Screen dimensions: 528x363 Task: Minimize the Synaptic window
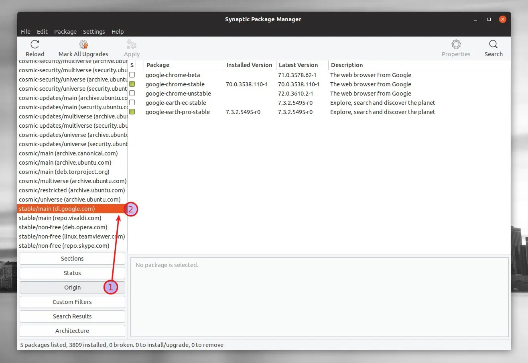[476, 19]
